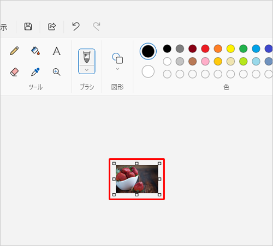Undo the last action
273x246 pixels.
[76, 27]
